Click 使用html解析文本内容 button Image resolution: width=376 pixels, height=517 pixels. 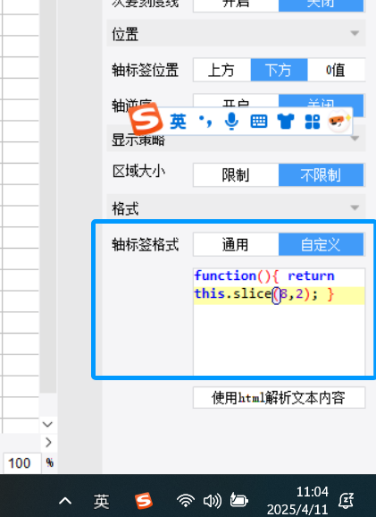pyautogui.click(x=279, y=398)
